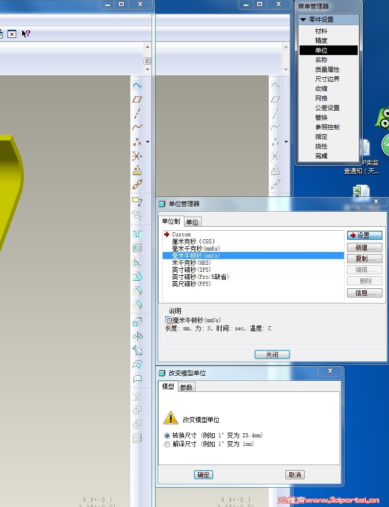389x507 pixels.
Task: Select the Extrude tool icon
Action: tap(137, 322)
